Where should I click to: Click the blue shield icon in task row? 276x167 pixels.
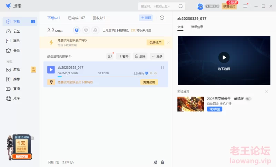coord(147,73)
